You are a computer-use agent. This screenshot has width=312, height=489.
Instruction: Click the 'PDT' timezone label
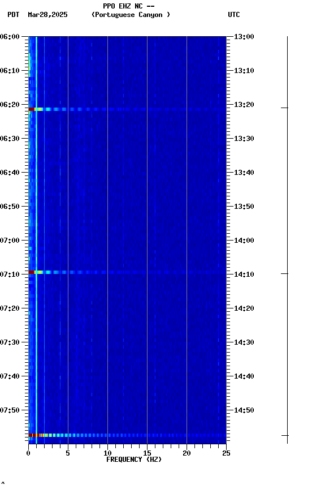click(14, 15)
